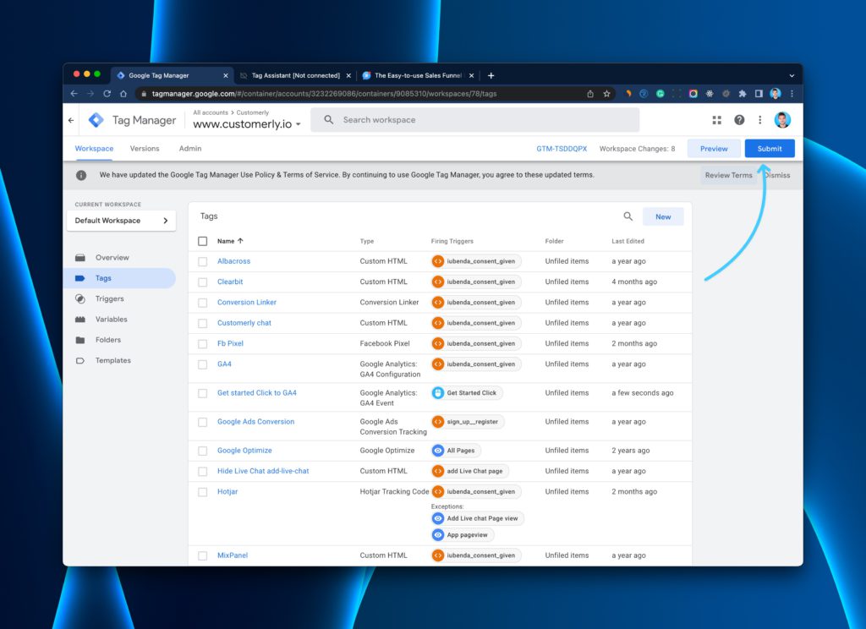
Task: Click the Folders sidebar icon
Action: pyautogui.click(x=80, y=340)
